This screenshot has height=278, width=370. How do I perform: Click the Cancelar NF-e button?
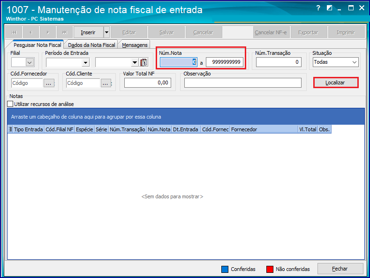(x=271, y=32)
